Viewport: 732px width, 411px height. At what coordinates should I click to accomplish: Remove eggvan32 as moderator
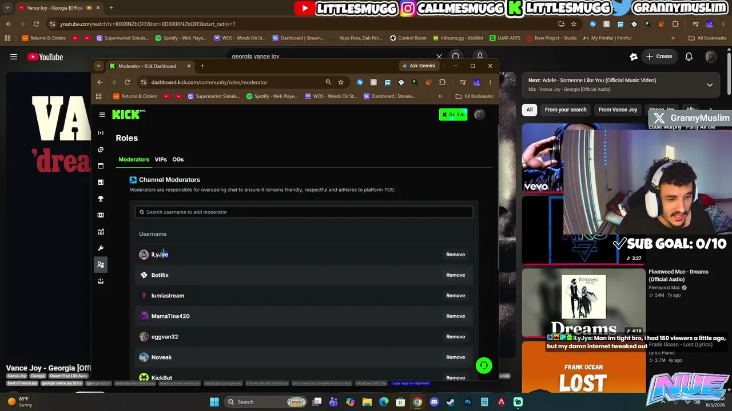click(x=456, y=337)
